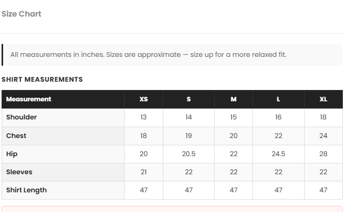
Task: Select the XL size column header
Action: point(323,99)
